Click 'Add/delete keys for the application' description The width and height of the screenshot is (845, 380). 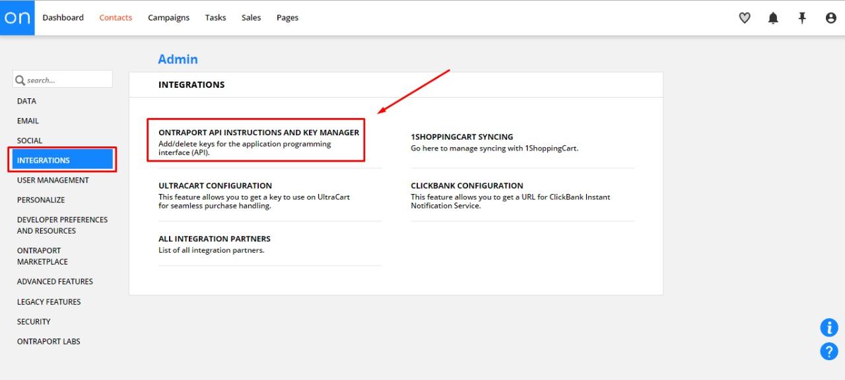coord(245,148)
